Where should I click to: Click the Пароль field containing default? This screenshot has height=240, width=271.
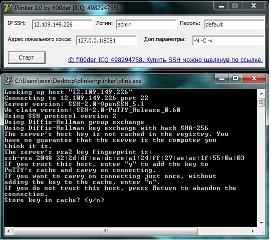[234, 24]
